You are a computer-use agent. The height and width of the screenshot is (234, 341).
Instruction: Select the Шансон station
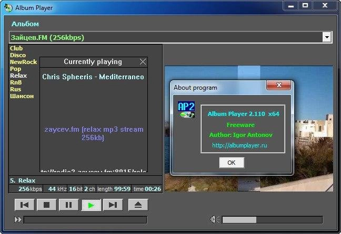tap(22, 96)
